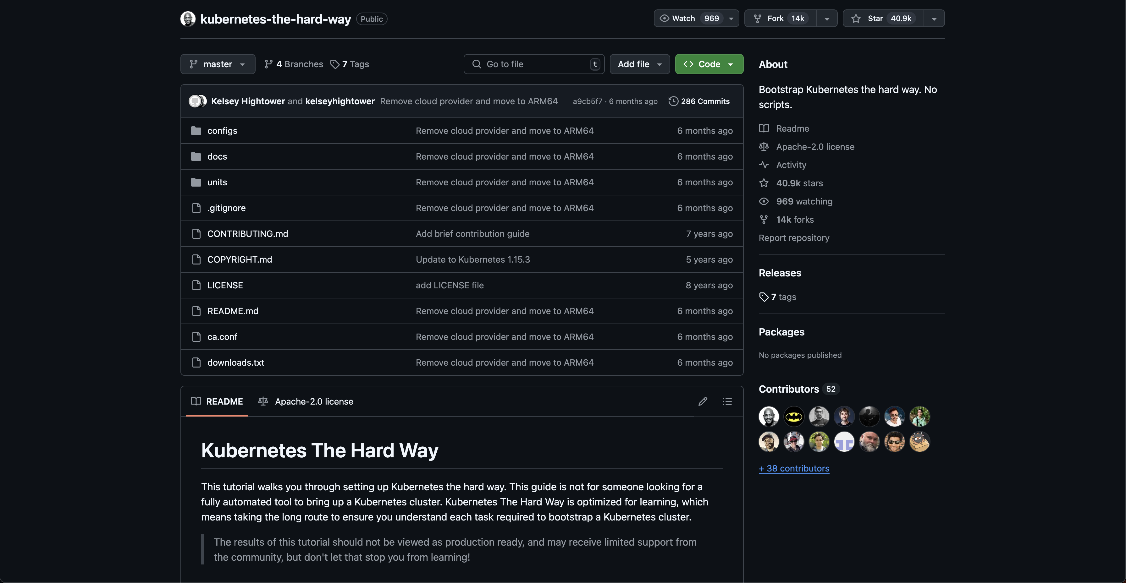View the 14k forks link
1126x583 pixels.
point(787,220)
